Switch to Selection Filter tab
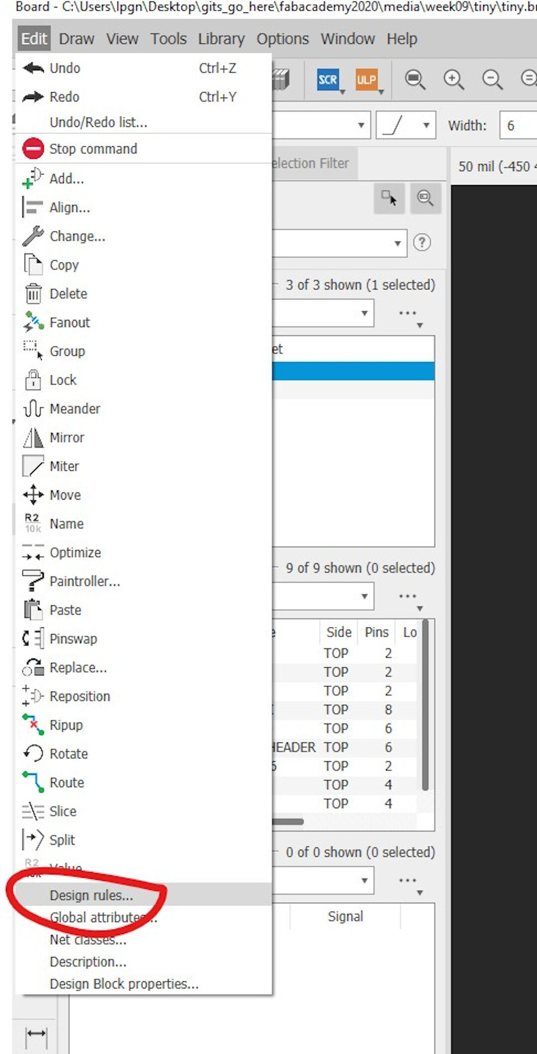The height and width of the screenshot is (1054, 537). [314, 163]
